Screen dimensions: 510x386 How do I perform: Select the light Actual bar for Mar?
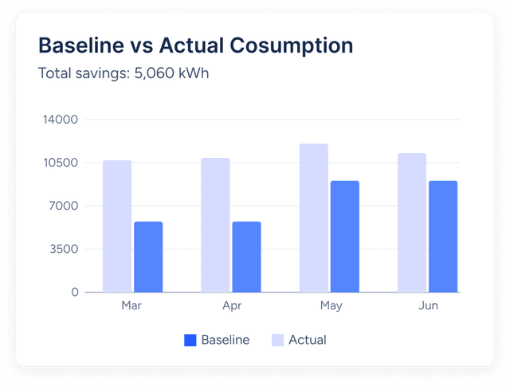[x=117, y=226]
